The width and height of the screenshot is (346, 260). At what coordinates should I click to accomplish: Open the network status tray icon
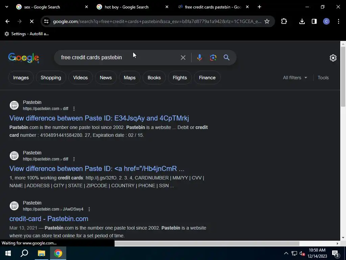point(294,253)
